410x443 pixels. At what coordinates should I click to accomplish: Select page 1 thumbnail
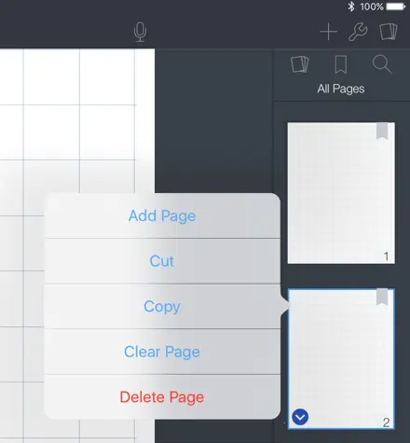pyautogui.click(x=341, y=193)
